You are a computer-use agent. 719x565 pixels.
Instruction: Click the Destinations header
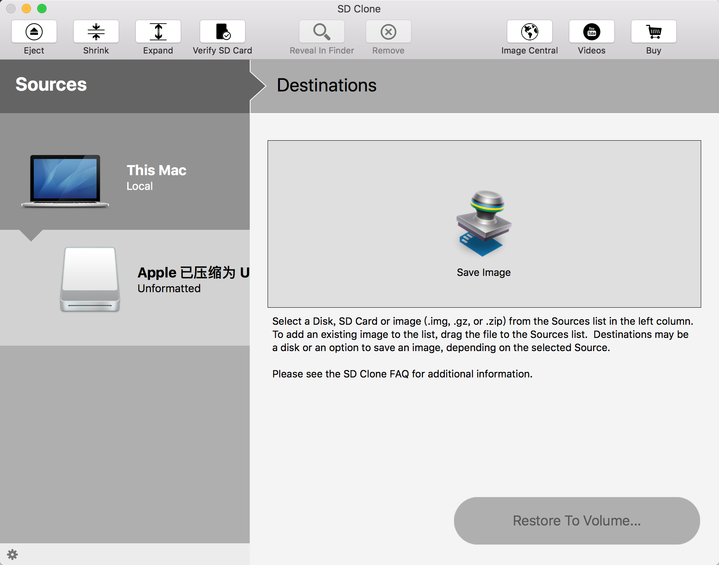pyautogui.click(x=327, y=85)
